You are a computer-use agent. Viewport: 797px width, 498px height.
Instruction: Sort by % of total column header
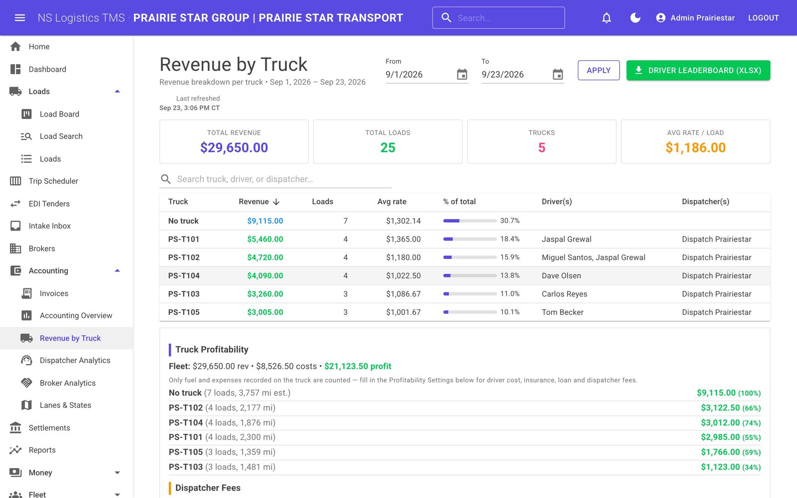(459, 202)
